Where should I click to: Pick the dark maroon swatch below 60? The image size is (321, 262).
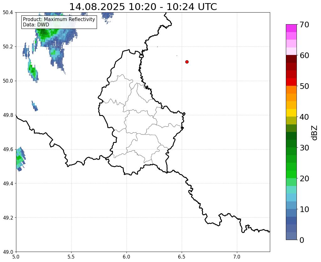point(291,59)
